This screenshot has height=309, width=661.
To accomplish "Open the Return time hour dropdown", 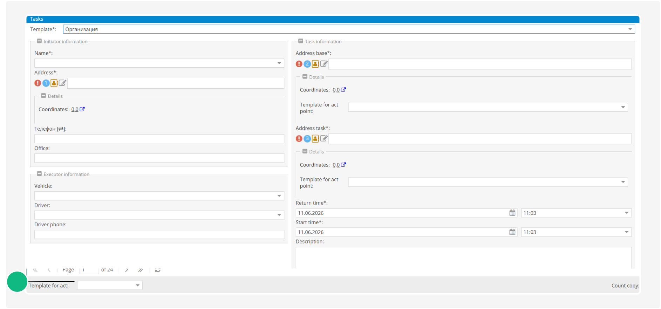I will click(627, 213).
